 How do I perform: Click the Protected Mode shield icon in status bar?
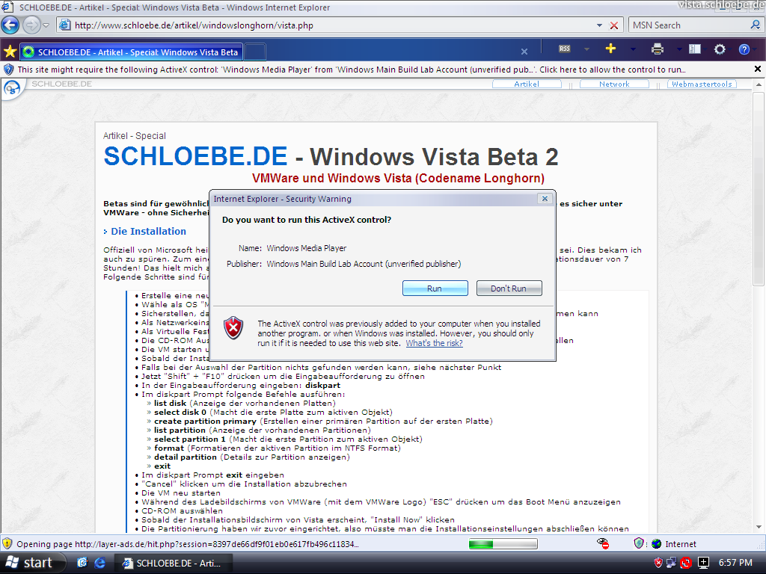click(x=639, y=543)
